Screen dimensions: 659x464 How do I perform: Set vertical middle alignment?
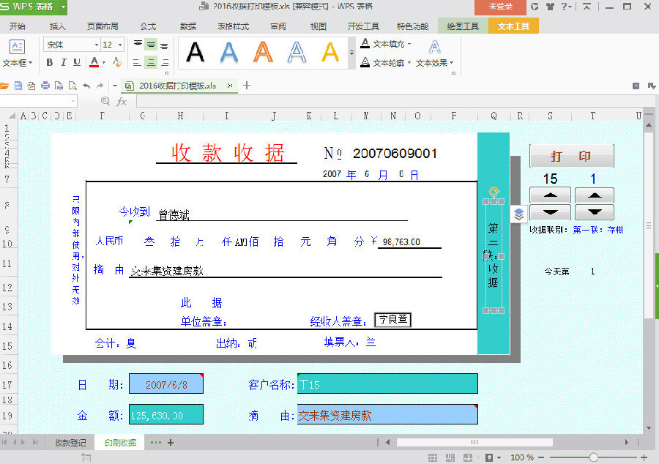point(151,44)
